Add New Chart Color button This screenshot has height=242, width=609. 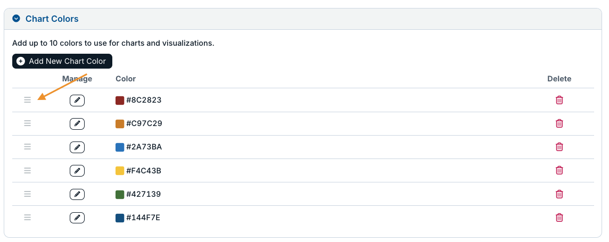tap(62, 61)
